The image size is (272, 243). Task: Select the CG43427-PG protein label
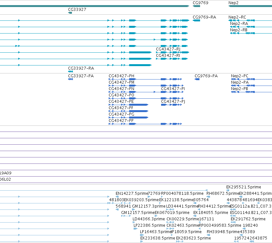pos(121,114)
